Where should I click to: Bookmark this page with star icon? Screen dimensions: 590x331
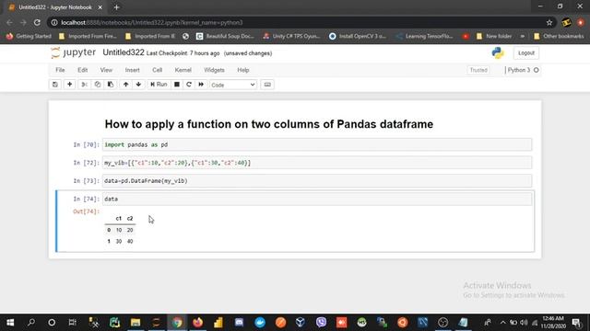coord(549,22)
